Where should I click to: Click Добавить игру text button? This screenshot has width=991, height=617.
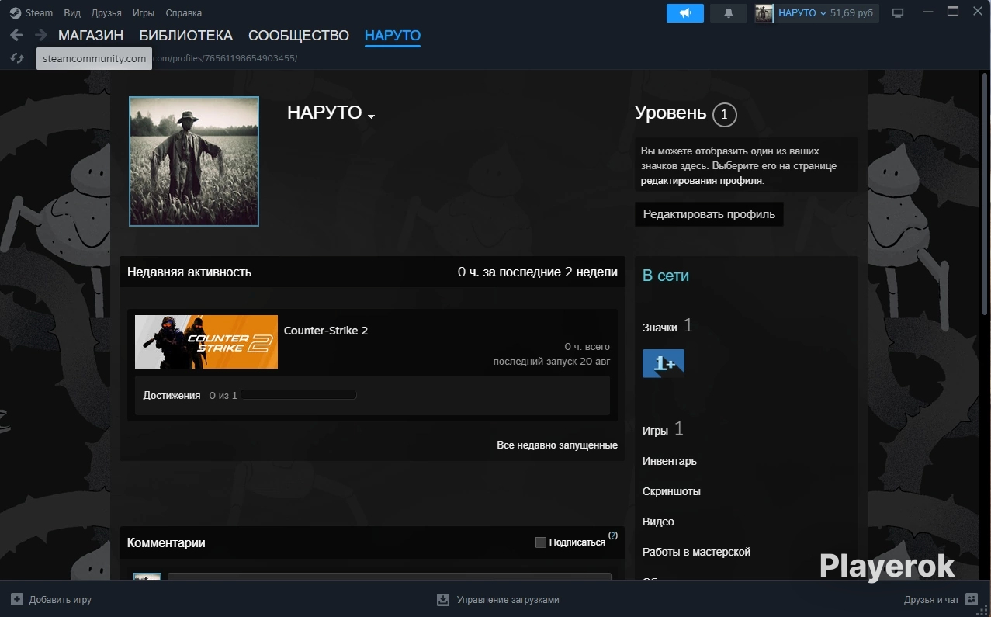tap(61, 600)
